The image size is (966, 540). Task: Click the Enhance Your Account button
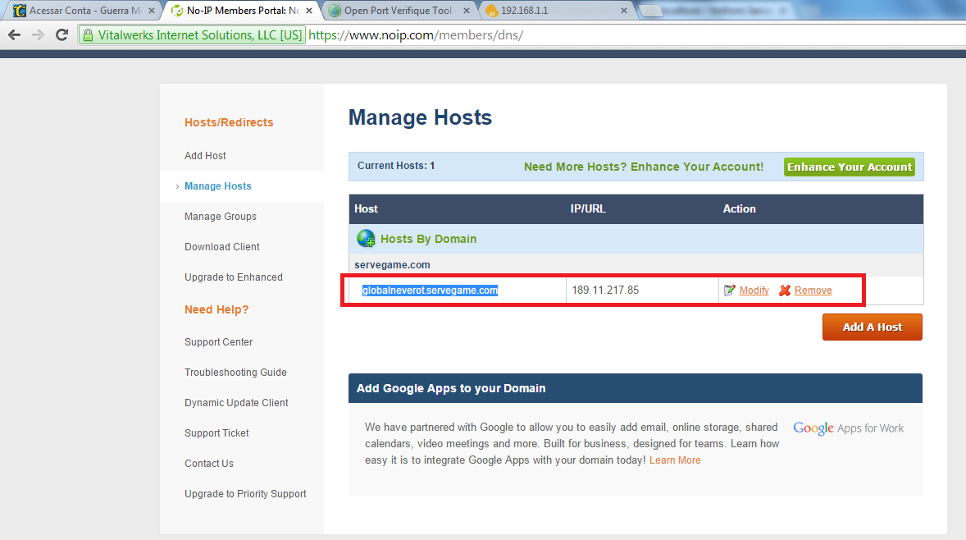850,167
